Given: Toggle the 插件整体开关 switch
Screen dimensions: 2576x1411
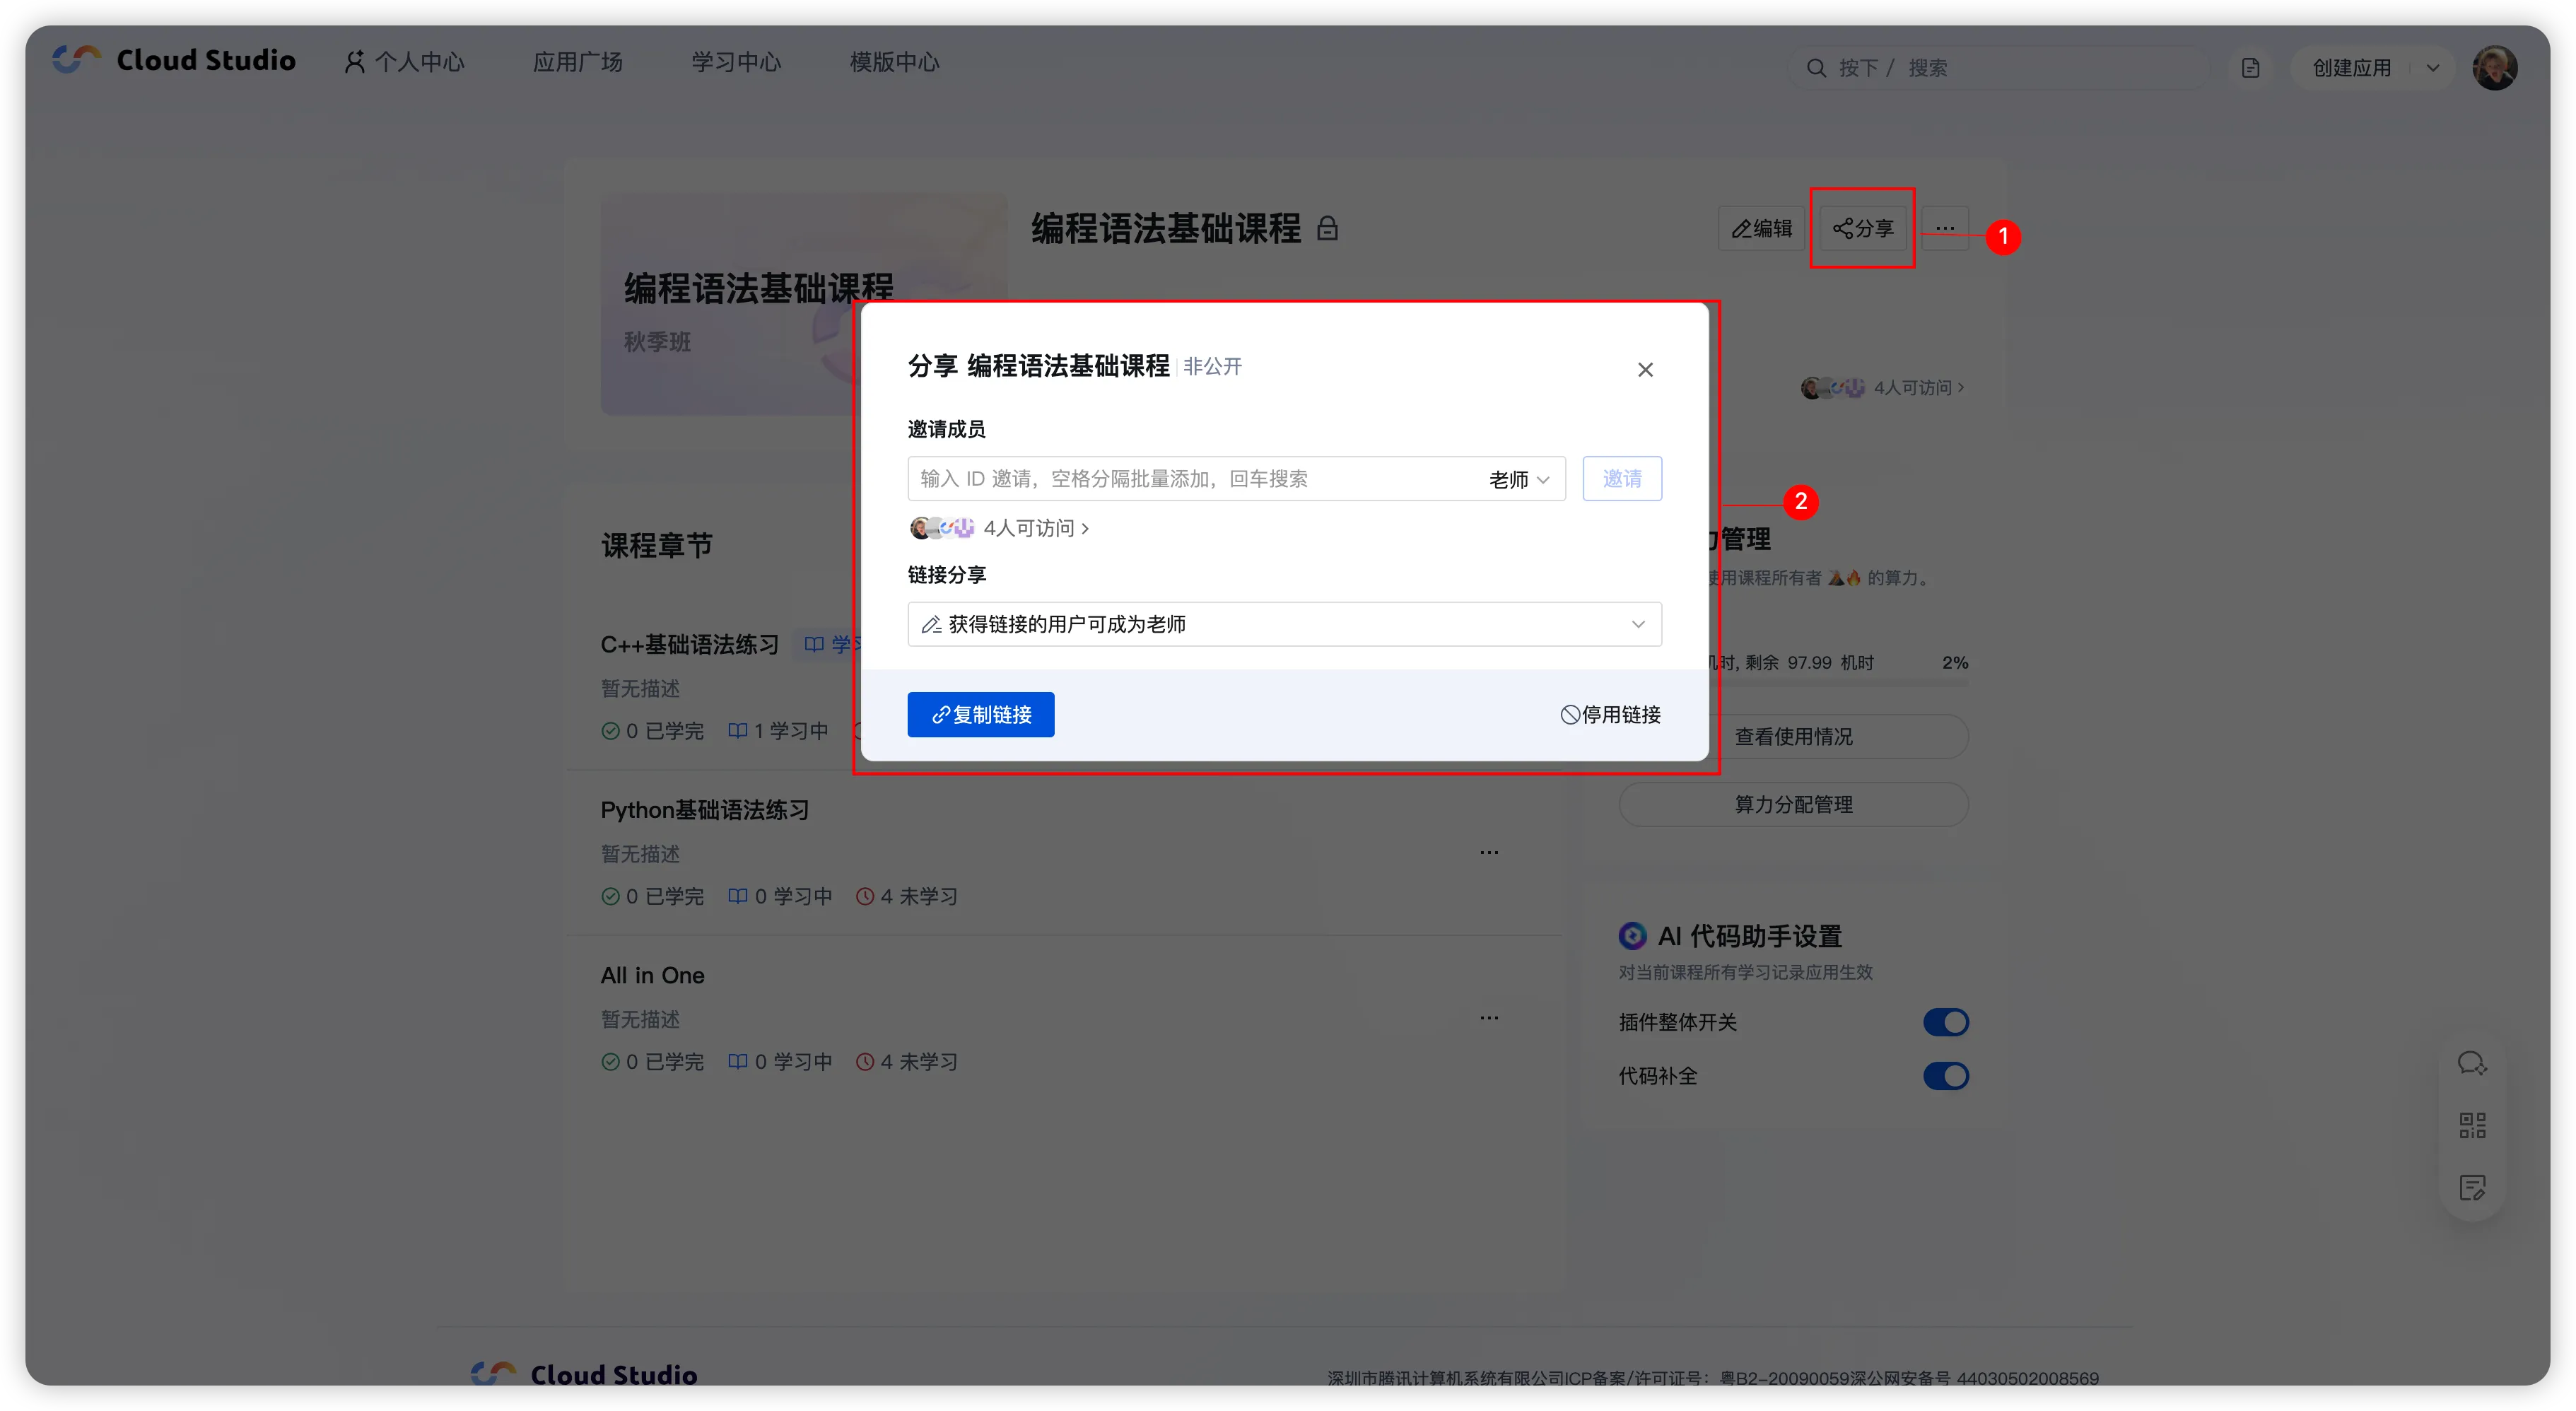Looking at the screenshot, I should pyautogui.click(x=1945, y=1022).
